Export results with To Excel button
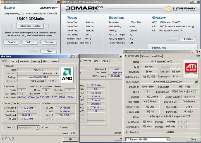 click(30, 42)
